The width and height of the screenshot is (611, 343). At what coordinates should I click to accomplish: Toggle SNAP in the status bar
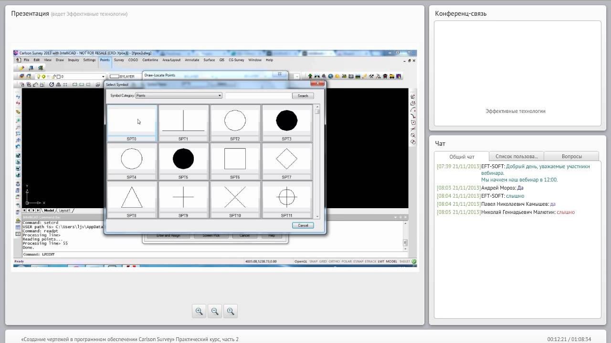[313, 262]
